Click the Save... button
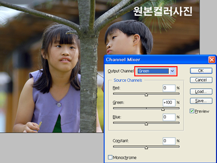Viewport: 217px width, 163px height. click(x=201, y=101)
